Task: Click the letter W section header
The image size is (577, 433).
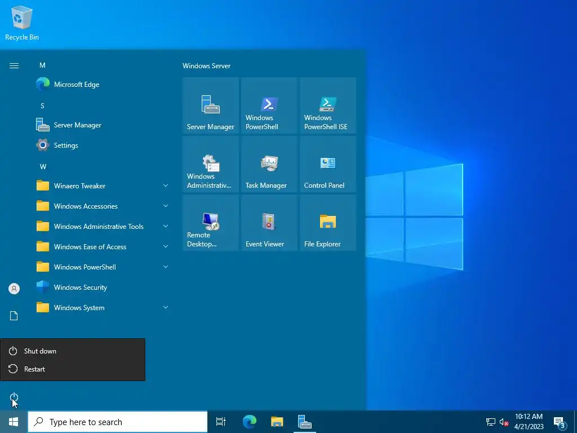Action: click(x=43, y=166)
